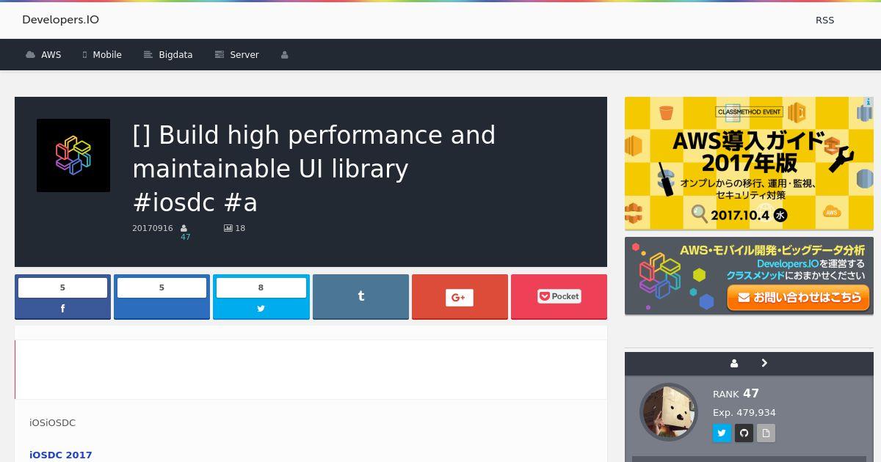The height and width of the screenshot is (462, 881).
Task: Select the author profile tab icon
Action: click(x=734, y=363)
